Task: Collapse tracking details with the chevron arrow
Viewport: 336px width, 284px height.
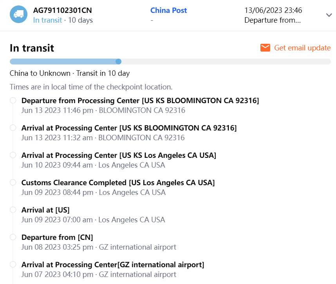Action: pyautogui.click(x=329, y=15)
